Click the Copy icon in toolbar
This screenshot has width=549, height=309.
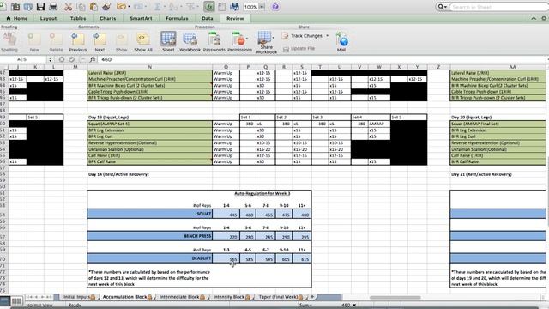81,7
